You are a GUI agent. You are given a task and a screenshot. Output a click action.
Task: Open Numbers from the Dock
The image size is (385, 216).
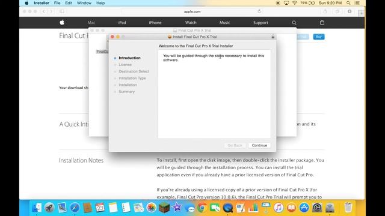tap(253, 208)
